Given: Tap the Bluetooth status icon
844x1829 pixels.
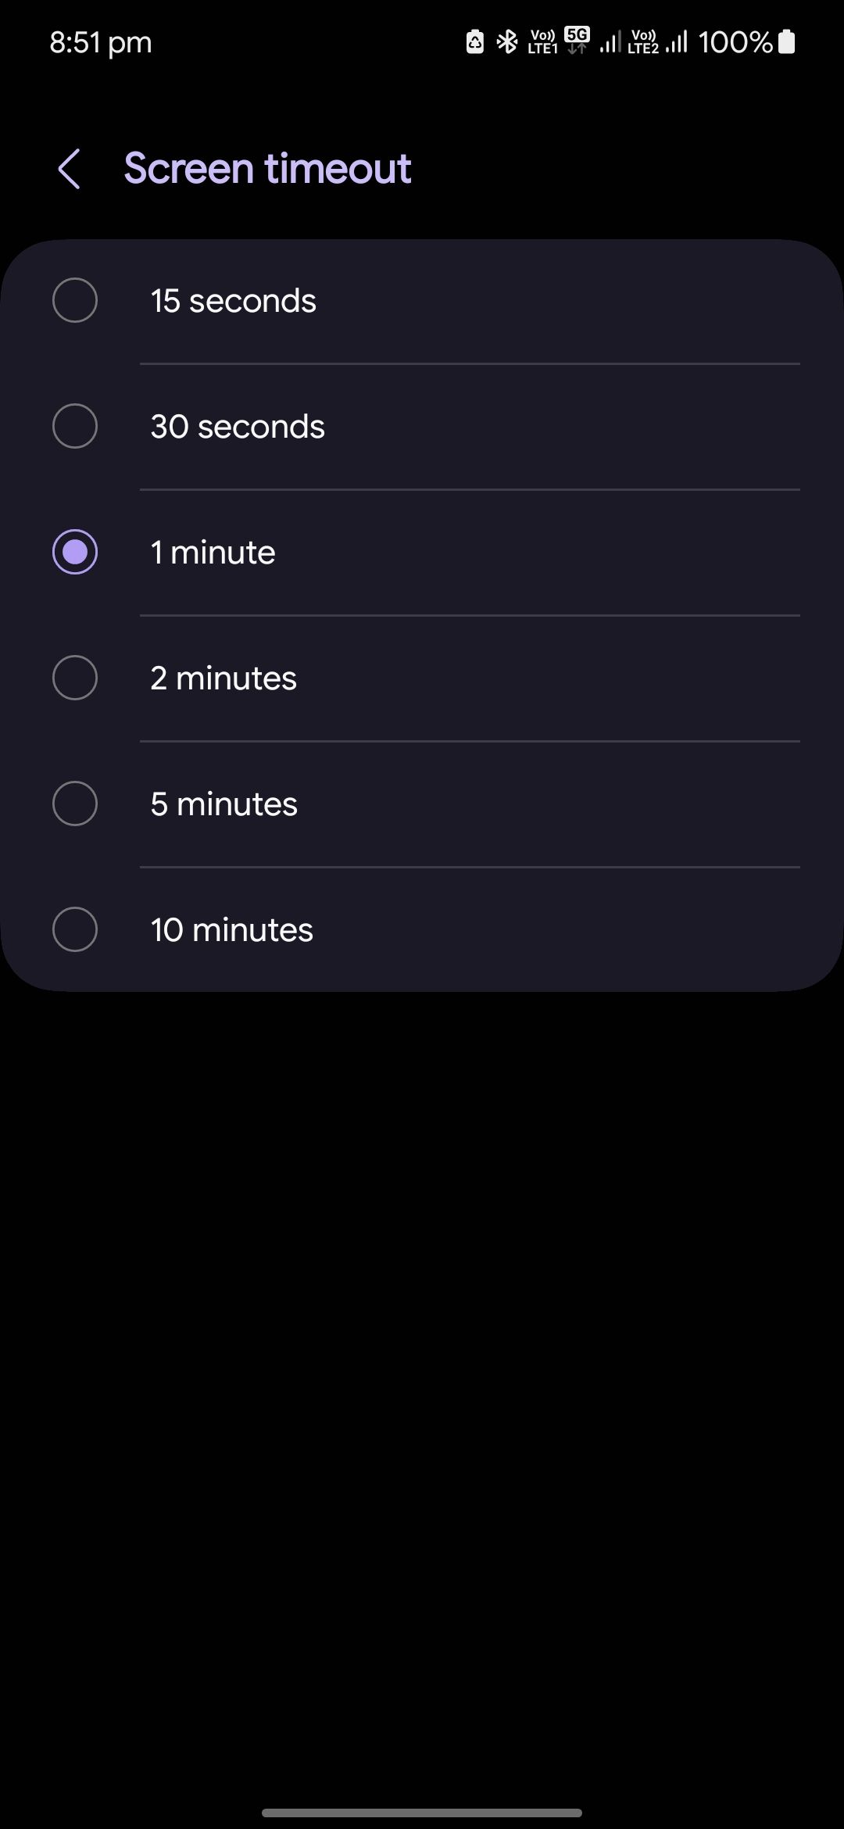Looking at the screenshot, I should (x=508, y=41).
